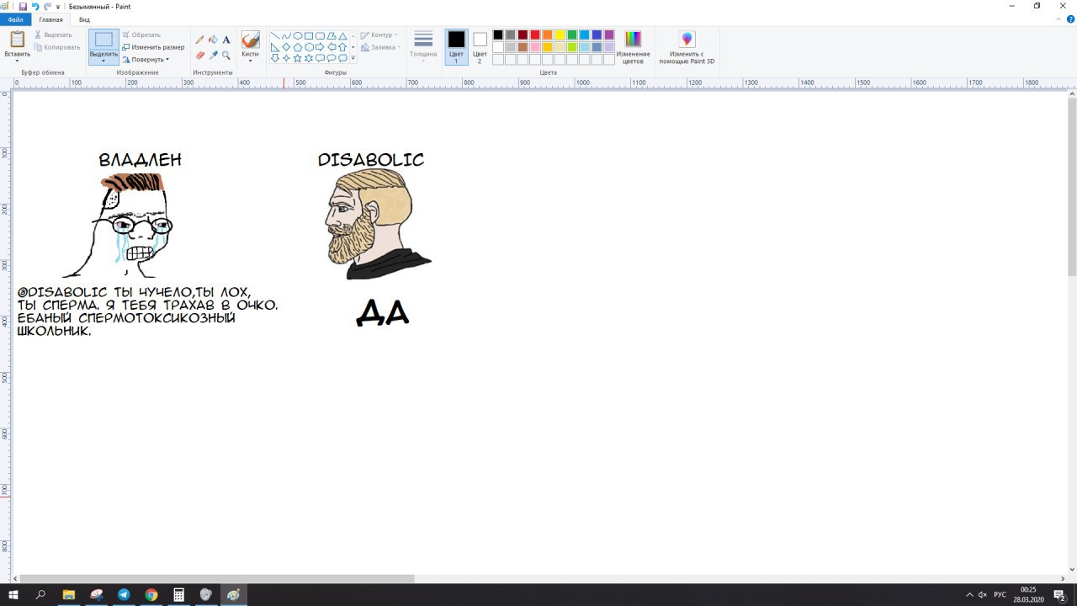Select the Eraser tool
The height and width of the screenshot is (606, 1077).
click(x=199, y=56)
